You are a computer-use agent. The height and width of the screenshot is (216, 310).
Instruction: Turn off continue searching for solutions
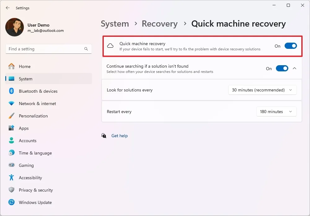click(282, 68)
